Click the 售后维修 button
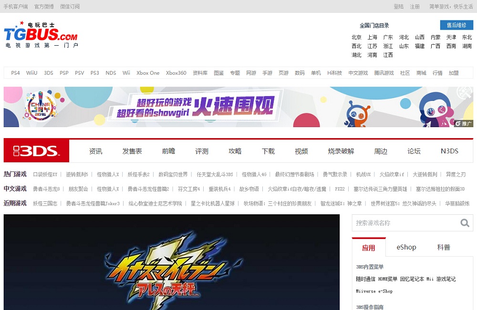This screenshot has height=310, width=477. pyautogui.click(x=456, y=25)
